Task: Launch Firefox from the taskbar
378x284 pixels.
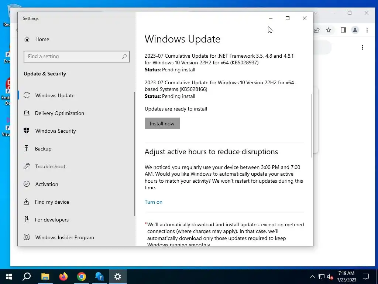Action: coord(63,277)
